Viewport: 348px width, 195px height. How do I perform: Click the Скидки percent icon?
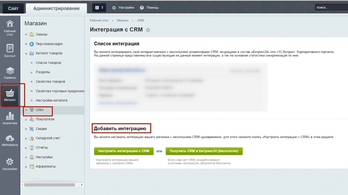click(x=32, y=129)
